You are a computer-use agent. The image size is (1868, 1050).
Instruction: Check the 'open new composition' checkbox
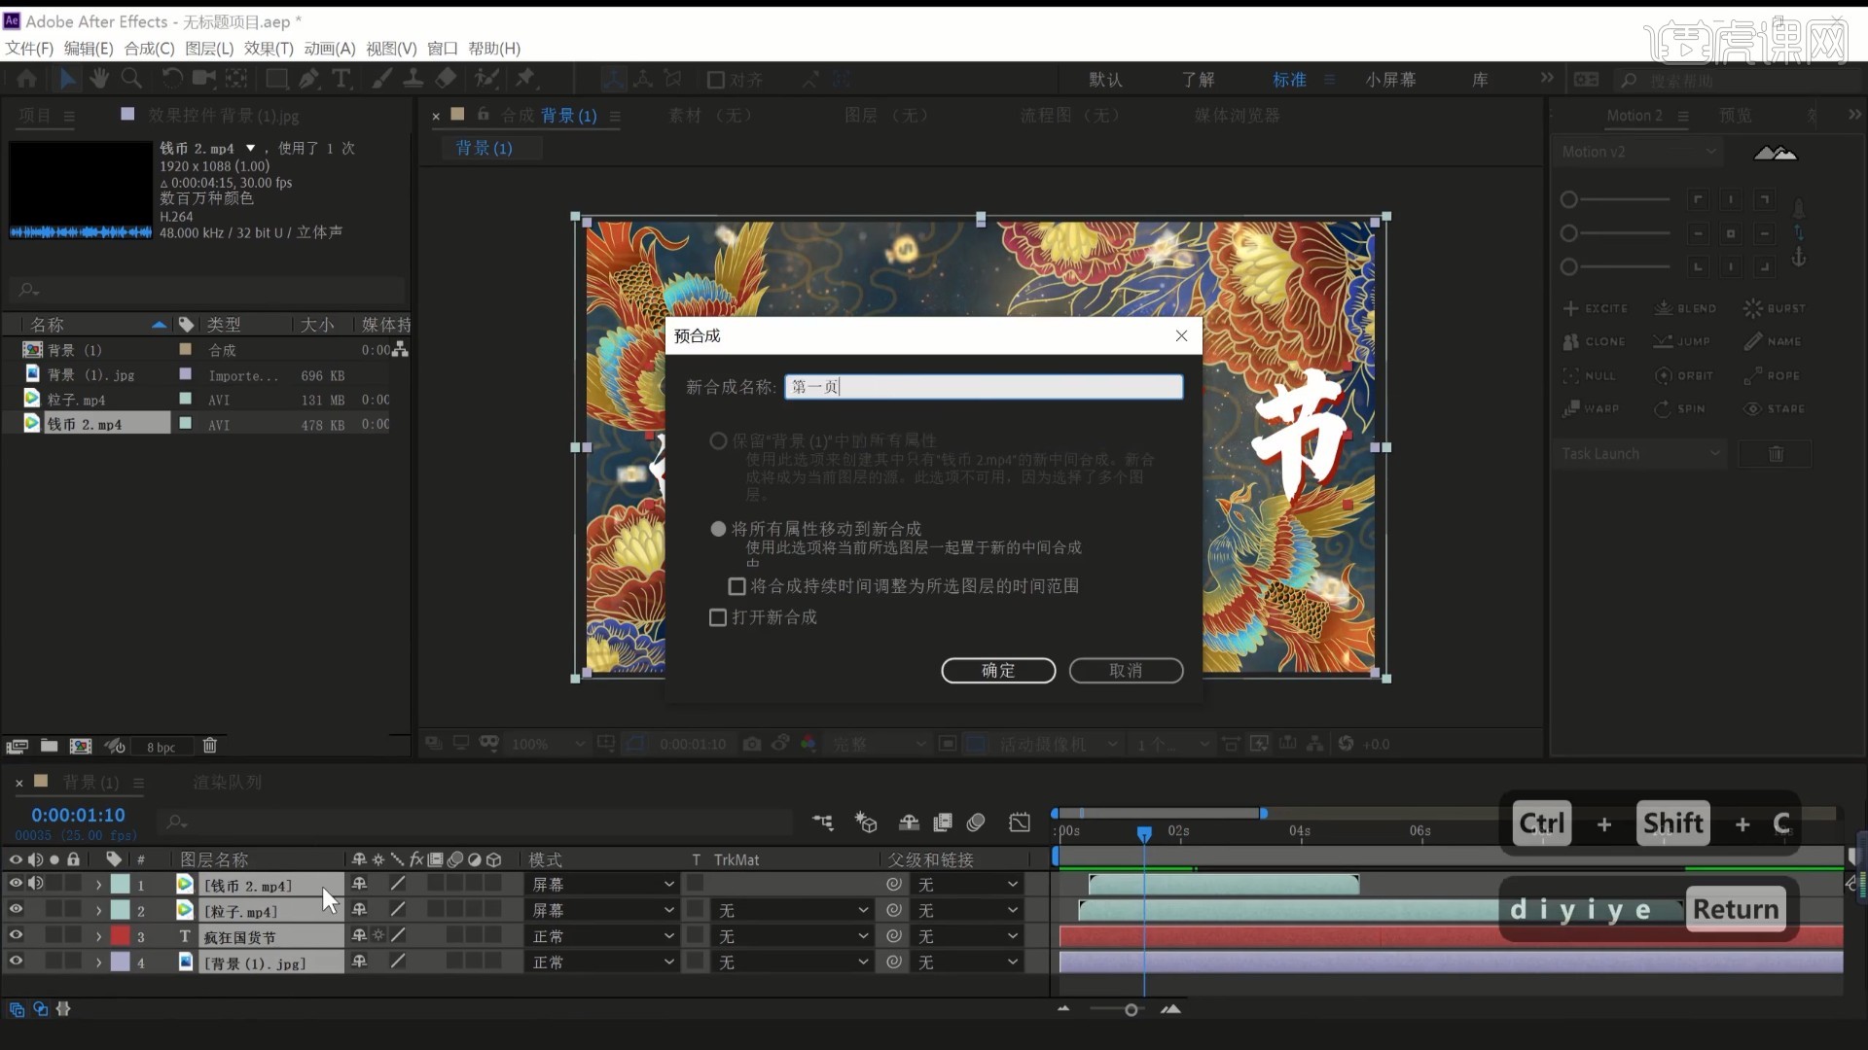pos(718,617)
